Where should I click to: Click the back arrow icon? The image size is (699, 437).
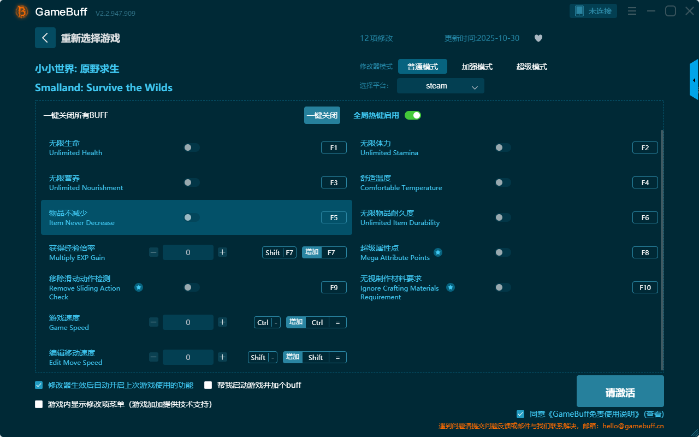coord(45,38)
